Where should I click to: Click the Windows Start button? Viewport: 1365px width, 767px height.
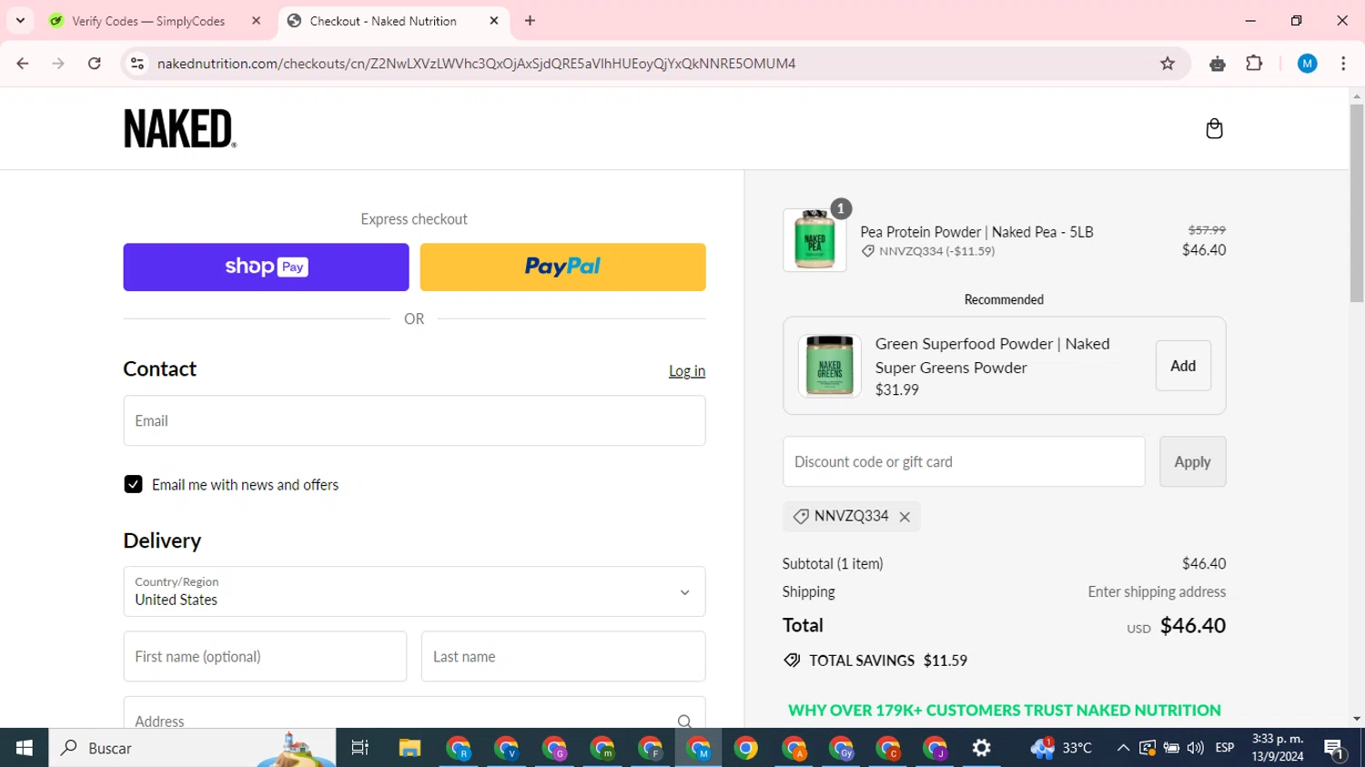pos(25,748)
